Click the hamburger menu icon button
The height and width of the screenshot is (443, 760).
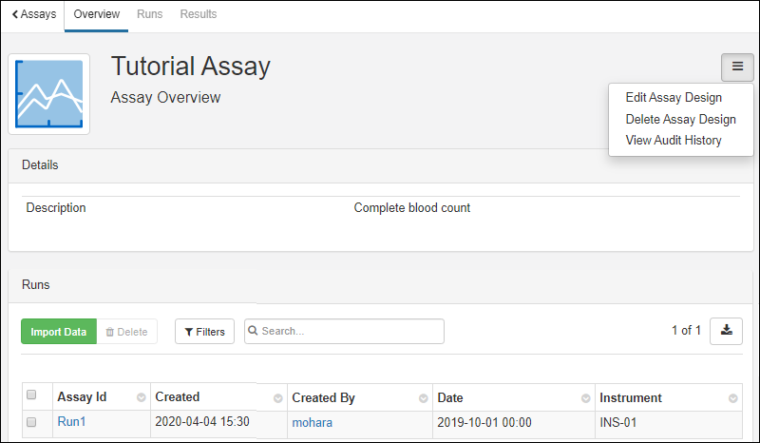tap(737, 67)
